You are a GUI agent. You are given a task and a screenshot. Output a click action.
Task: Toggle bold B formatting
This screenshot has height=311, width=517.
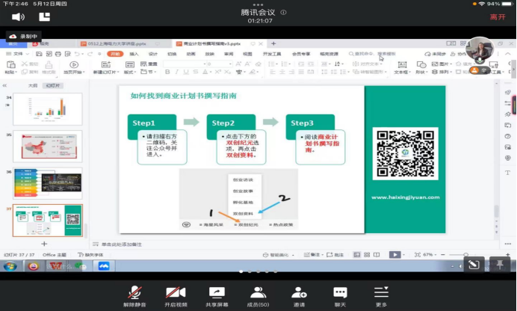click(x=167, y=72)
